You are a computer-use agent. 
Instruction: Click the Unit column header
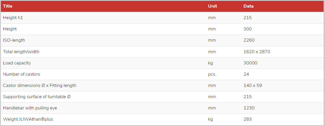click(x=212, y=6)
